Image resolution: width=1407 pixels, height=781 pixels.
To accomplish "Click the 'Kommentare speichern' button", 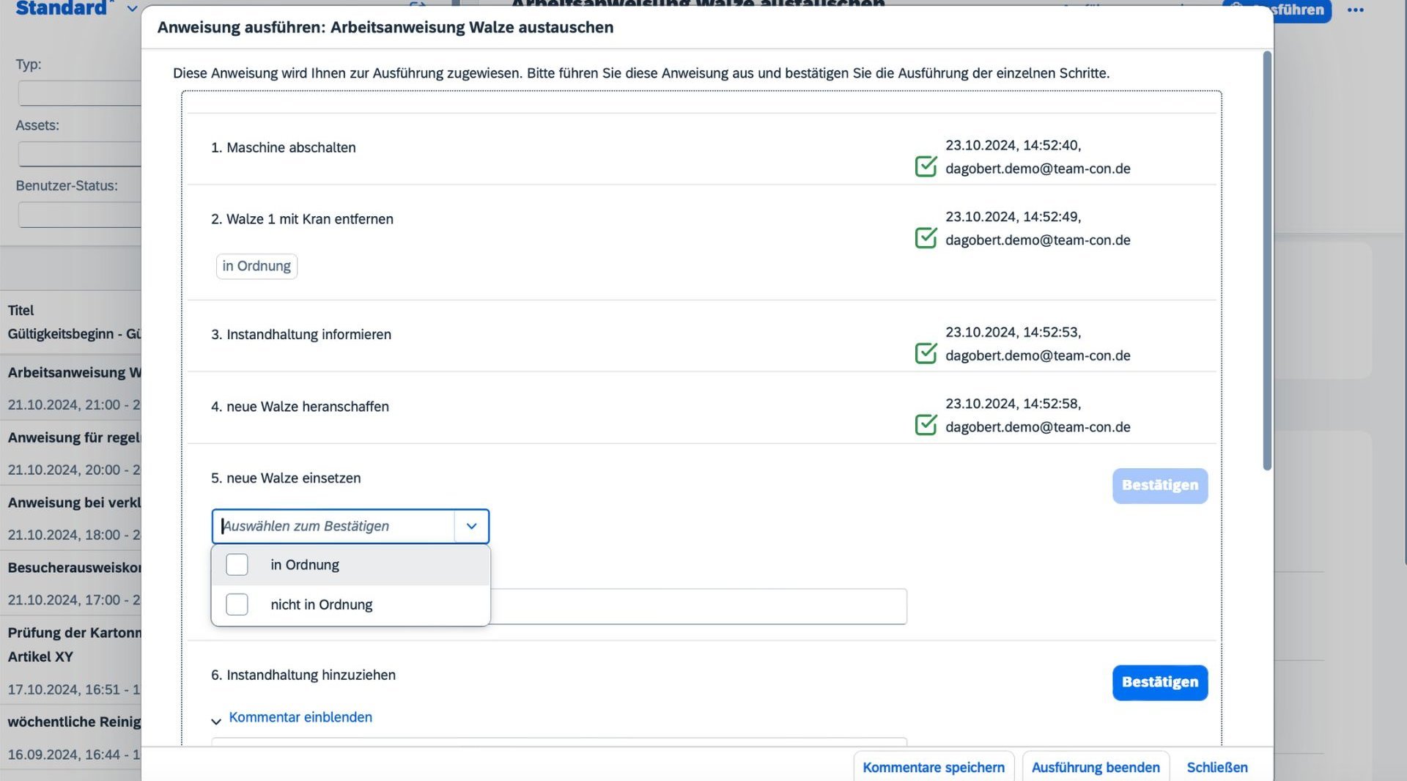I will 933,767.
